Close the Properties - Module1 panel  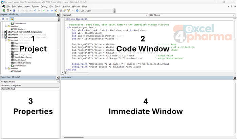[58, 78]
